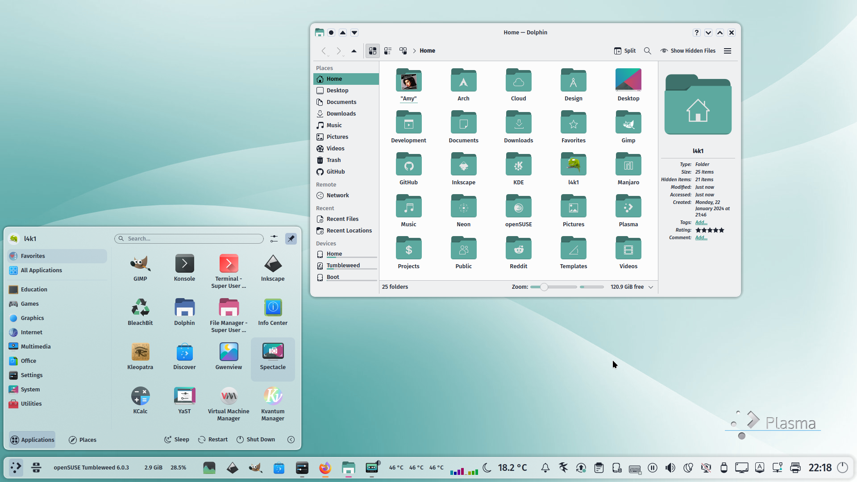Viewport: 857px width, 482px height.
Task: Click Add tags link in info panel
Action: (701, 222)
